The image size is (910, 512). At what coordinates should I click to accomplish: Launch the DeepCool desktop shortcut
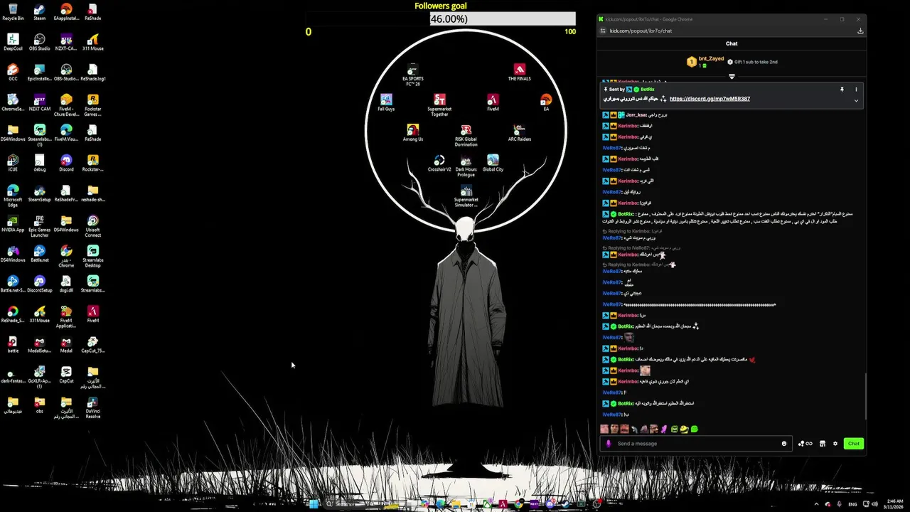pos(13,42)
